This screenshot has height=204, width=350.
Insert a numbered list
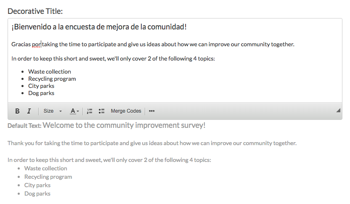90,111
